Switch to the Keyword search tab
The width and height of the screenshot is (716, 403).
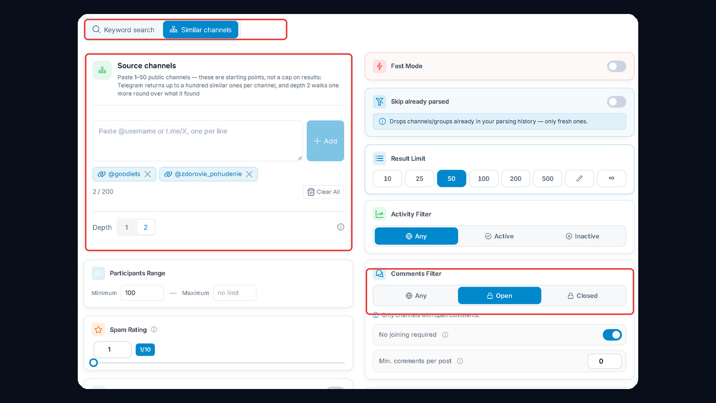(124, 30)
